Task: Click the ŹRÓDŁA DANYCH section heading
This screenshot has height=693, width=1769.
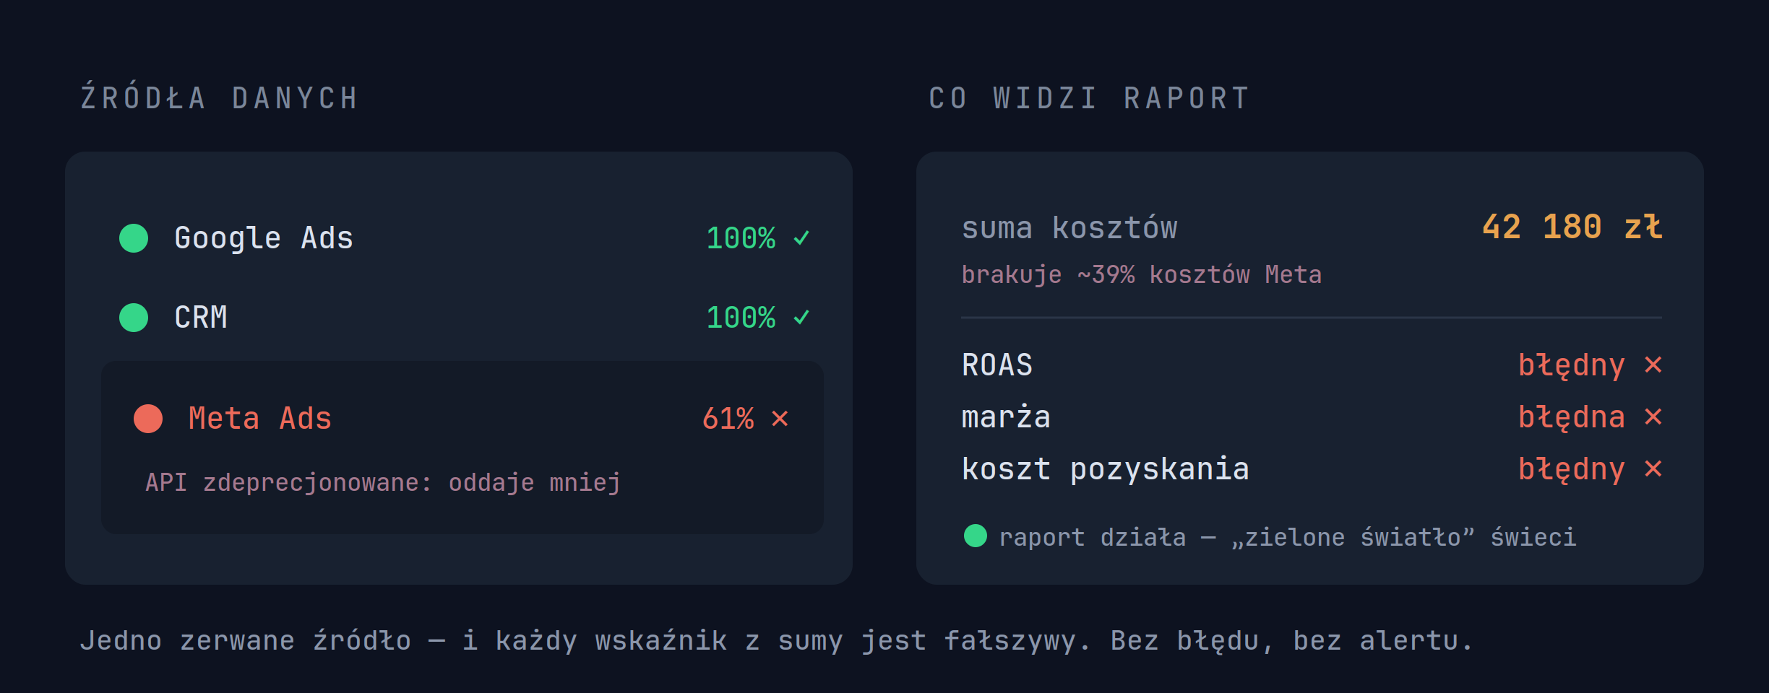Action: (x=220, y=97)
